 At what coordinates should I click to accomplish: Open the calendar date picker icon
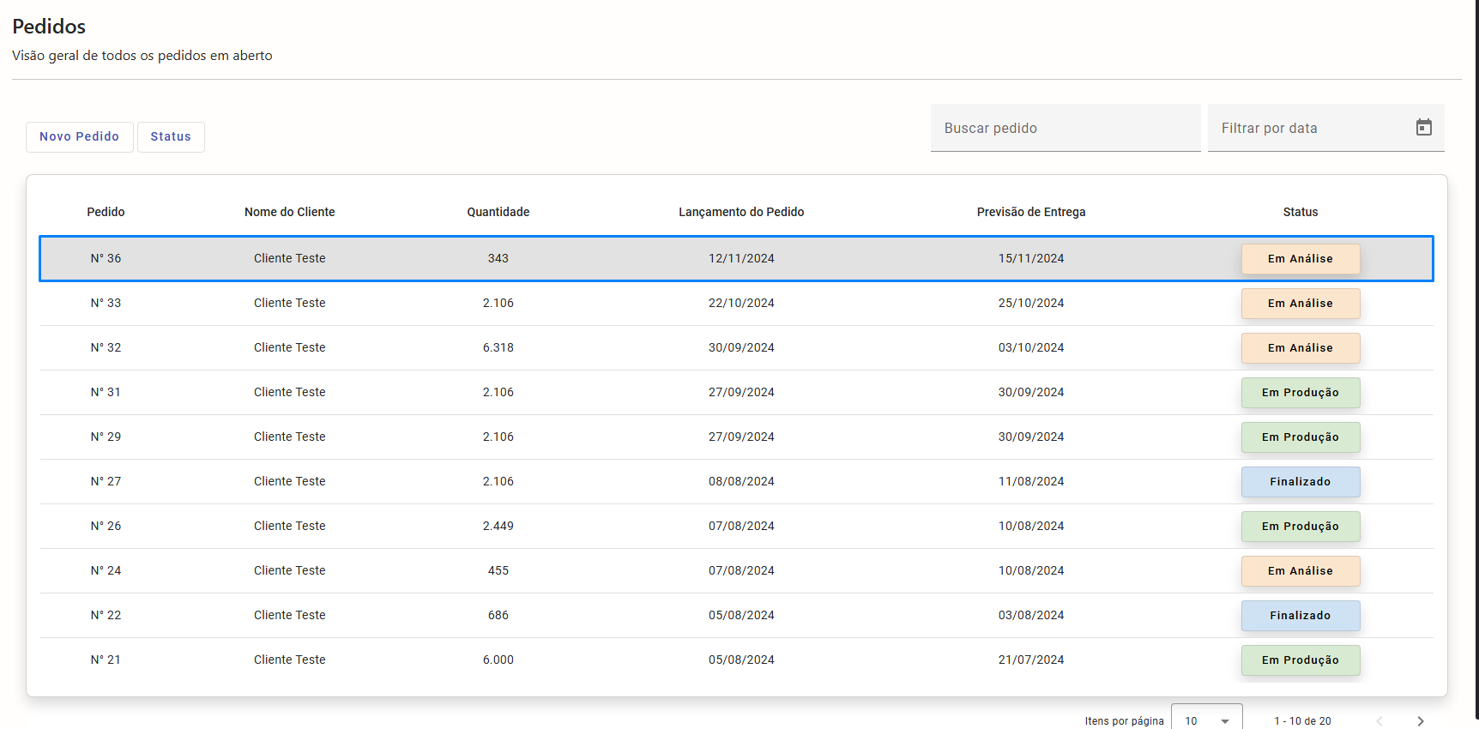click(x=1423, y=128)
